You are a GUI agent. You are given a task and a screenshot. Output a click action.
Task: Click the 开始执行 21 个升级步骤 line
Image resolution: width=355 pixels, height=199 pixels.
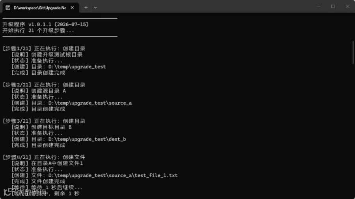click(x=38, y=30)
